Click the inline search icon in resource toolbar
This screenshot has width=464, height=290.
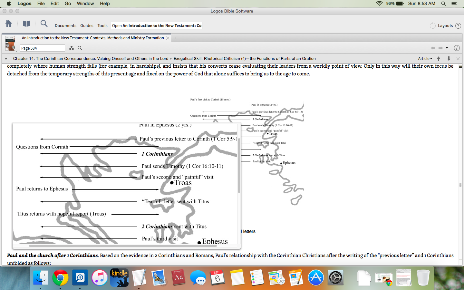click(80, 48)
